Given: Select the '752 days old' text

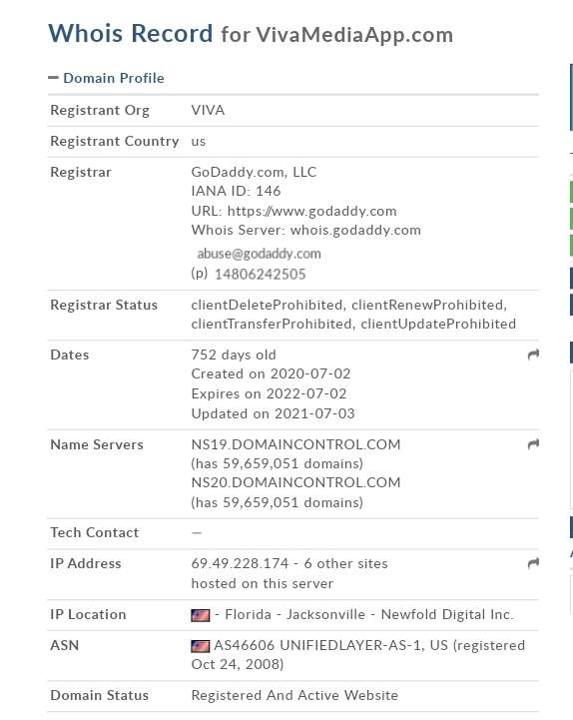Looking at the screenshot, I should [234, 355].
